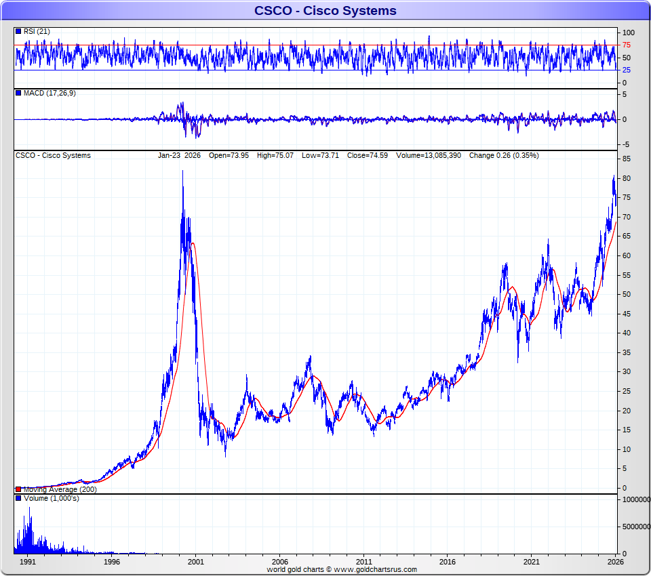
Task: Click the Volume (1,000's) panel label
Action: coord(51,499)
